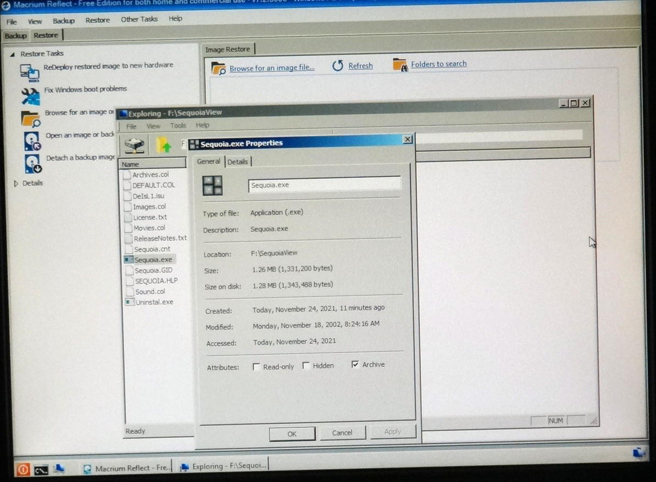Collapse the Restore Tasks section

pyautogui.click(x=13, y=54)
